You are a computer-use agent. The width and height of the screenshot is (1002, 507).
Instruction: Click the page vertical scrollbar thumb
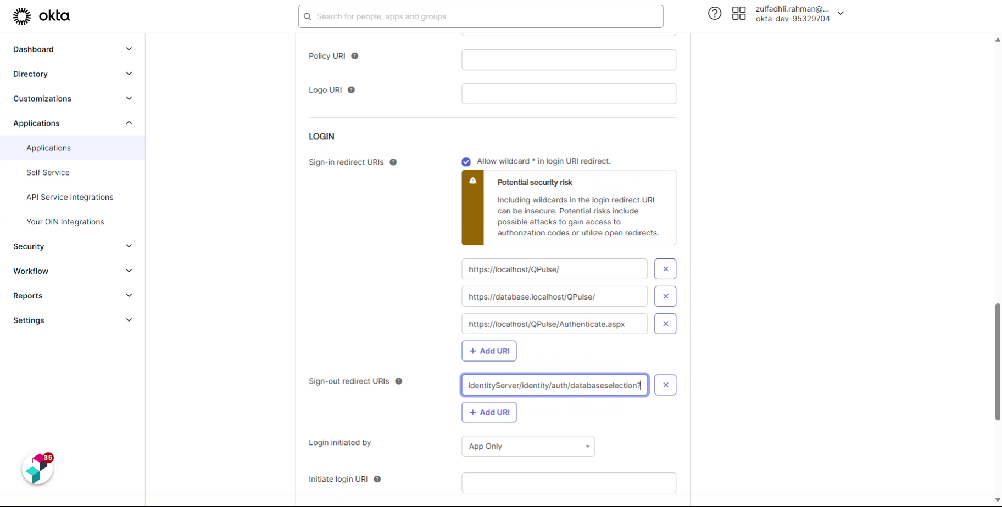[x=998, y=362]
